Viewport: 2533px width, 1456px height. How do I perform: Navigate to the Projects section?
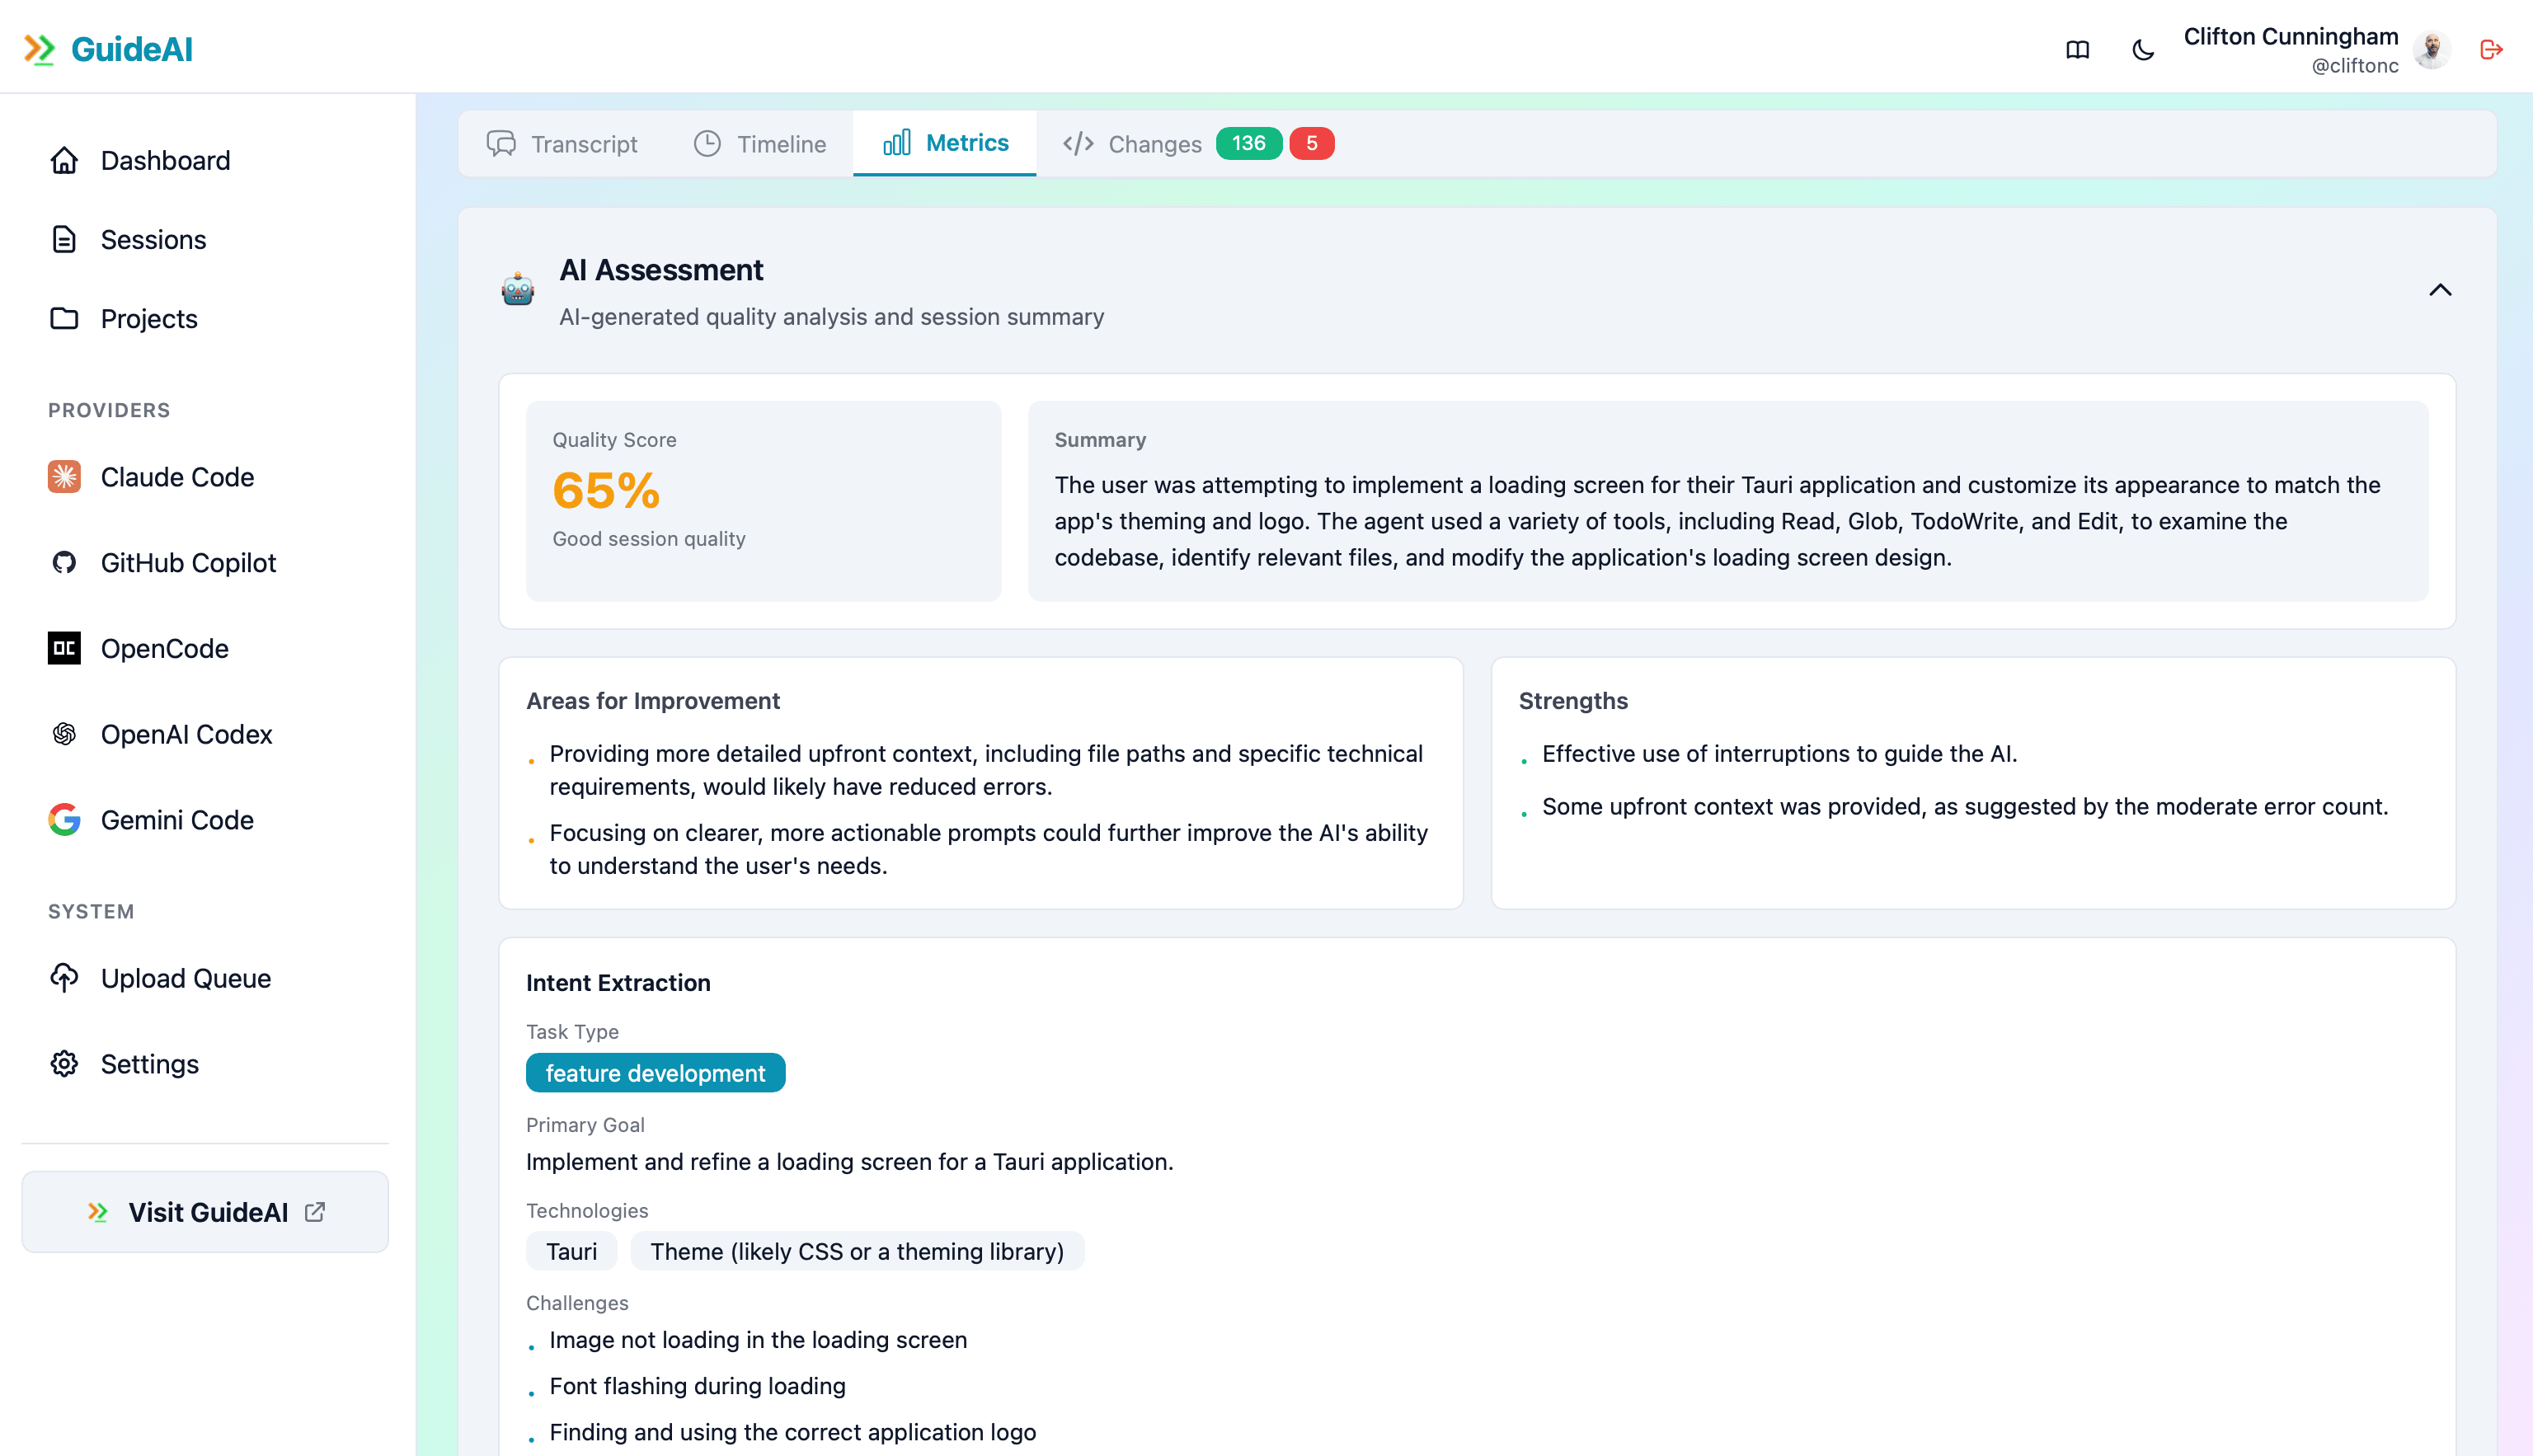(x=148, y=319)
